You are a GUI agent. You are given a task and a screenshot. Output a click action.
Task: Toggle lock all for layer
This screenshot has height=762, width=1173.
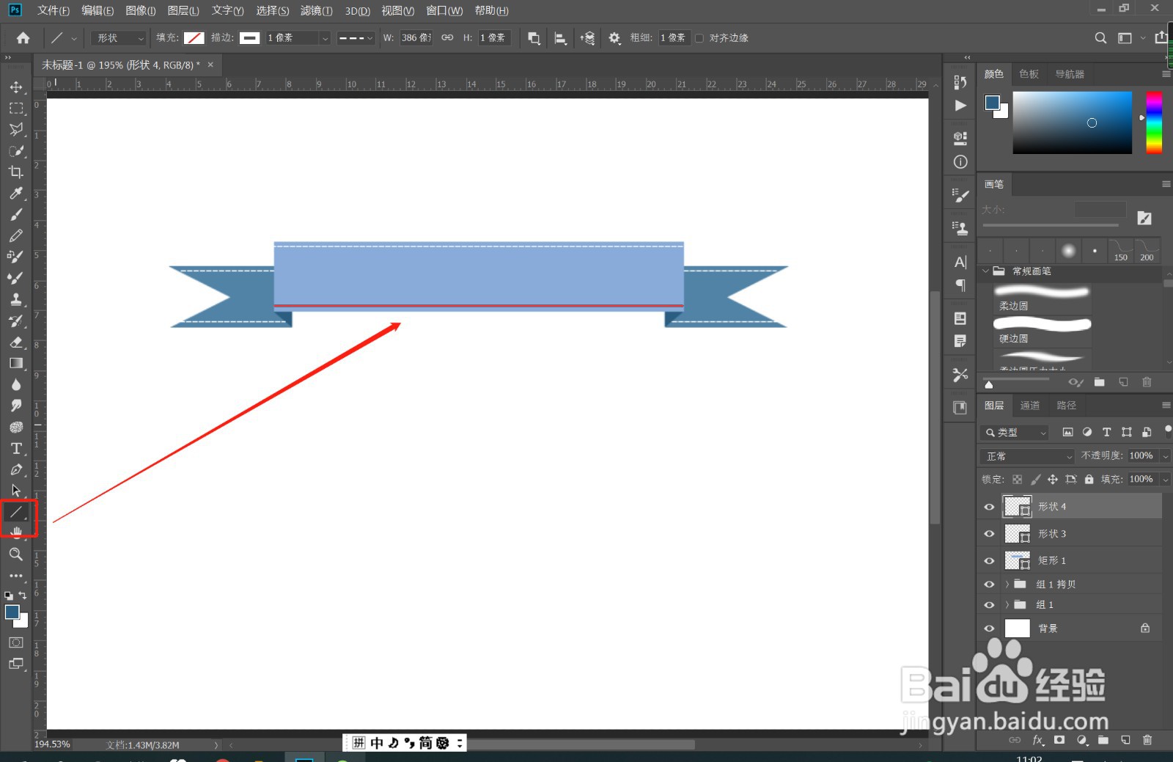1089,480
